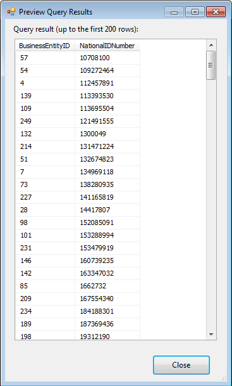
Task: Maximize the Preview Query Results window
Action: (195, 12)
